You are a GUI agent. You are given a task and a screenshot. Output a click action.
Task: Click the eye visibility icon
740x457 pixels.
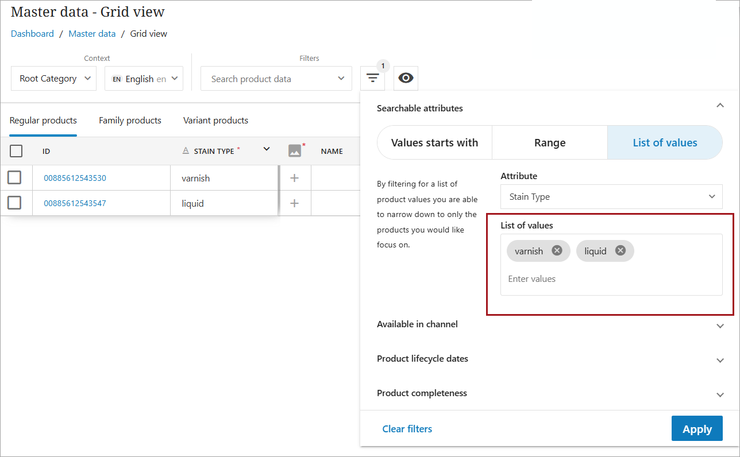(406, 79)
